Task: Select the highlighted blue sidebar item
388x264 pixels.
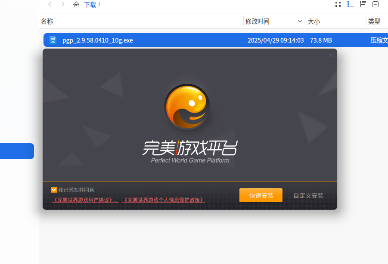Action: coord(17,151)
